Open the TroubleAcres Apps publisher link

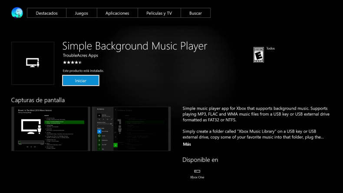click(x=80, y=56)
